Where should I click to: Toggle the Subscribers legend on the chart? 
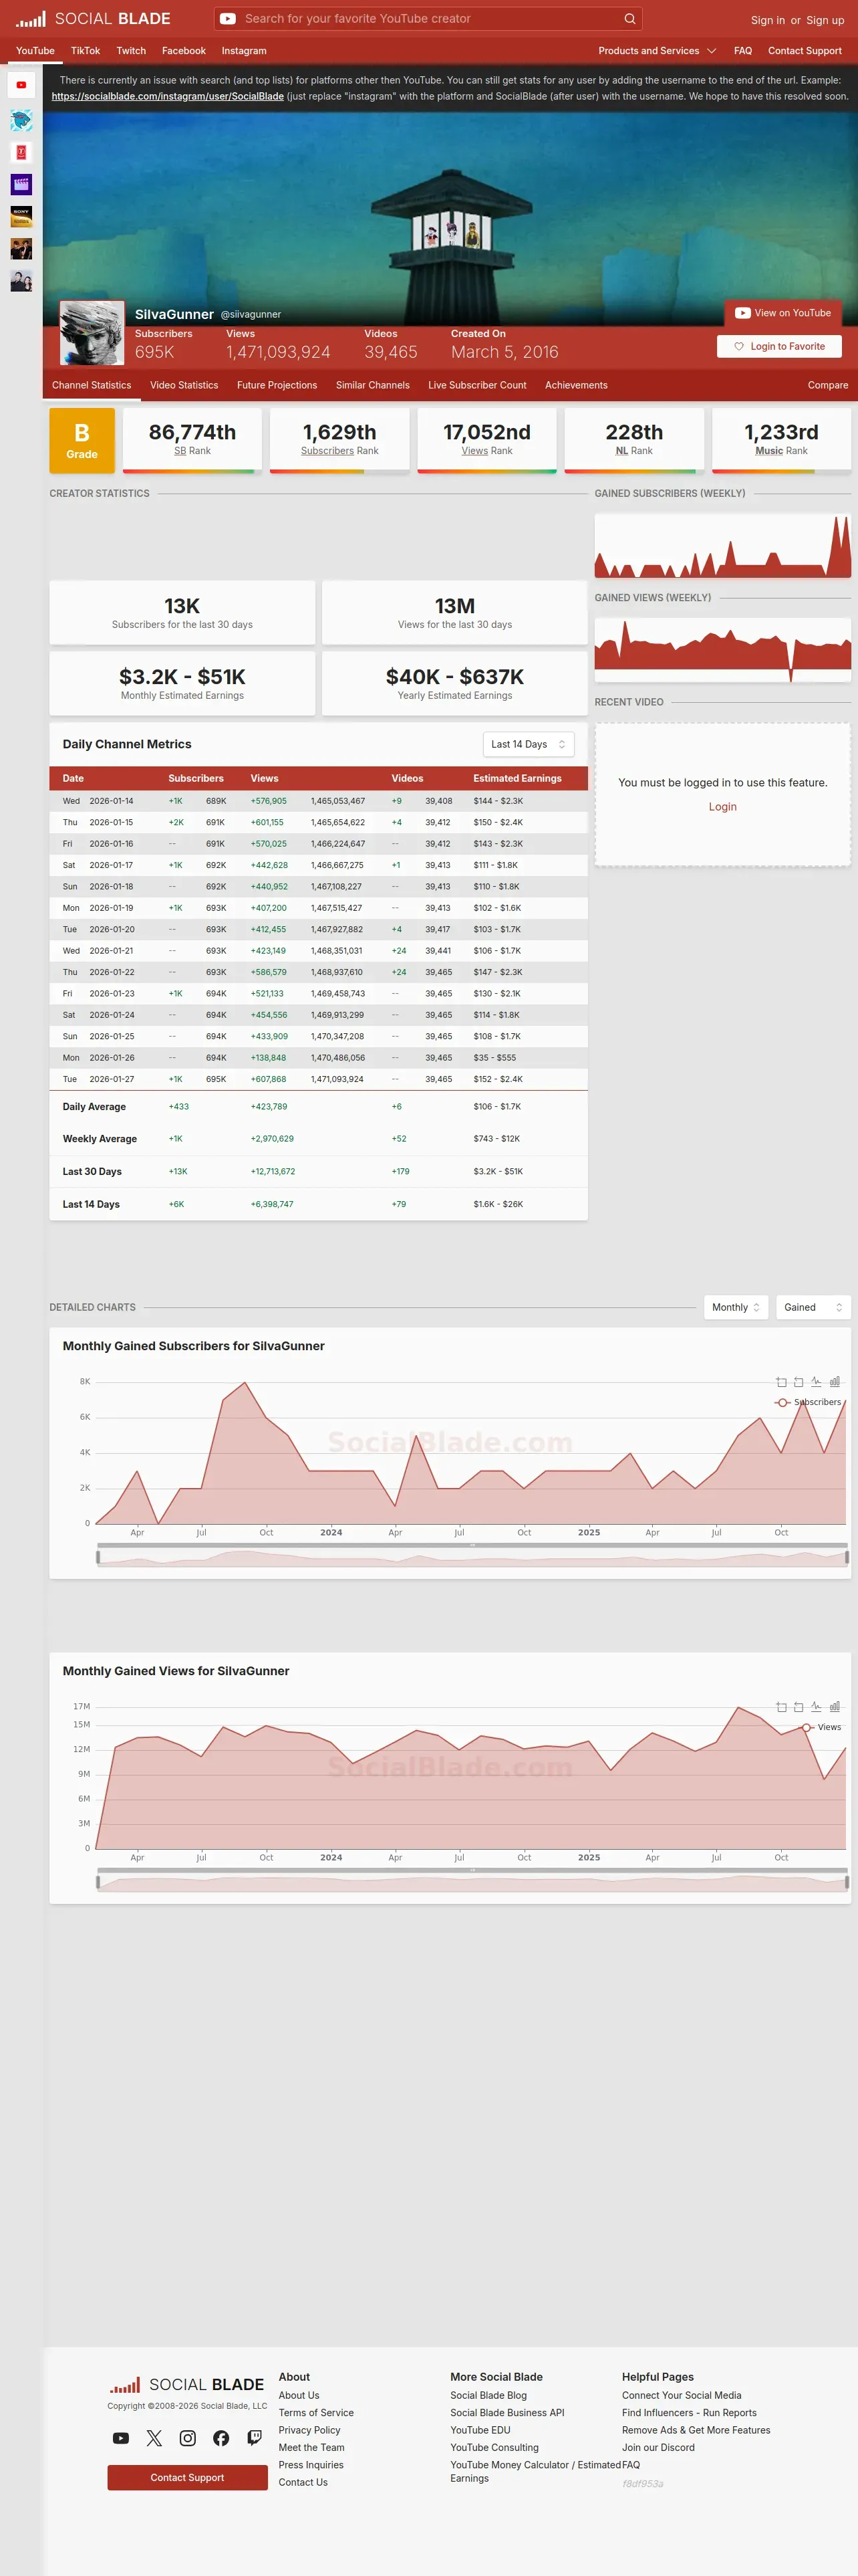point(808,1402)
